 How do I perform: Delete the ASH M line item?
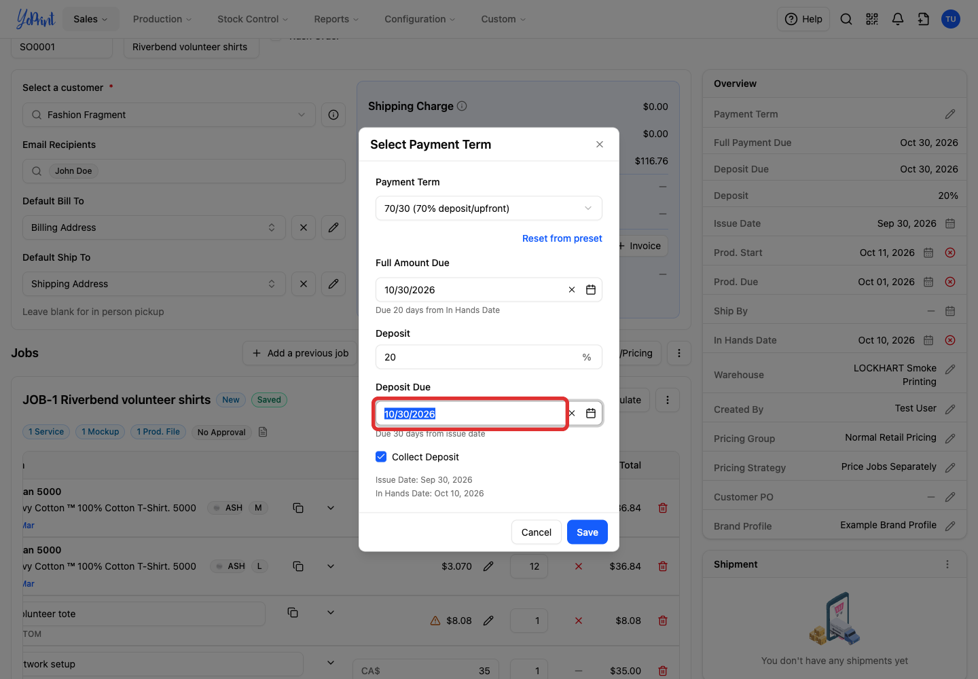click(x=663, y=508)
